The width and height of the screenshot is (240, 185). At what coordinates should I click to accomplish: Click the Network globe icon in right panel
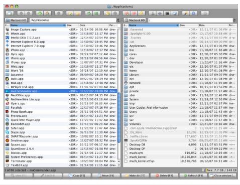point(126,83)
